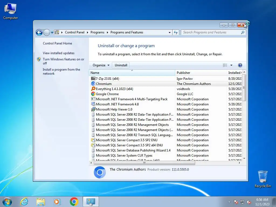
Task: Launch Google Chrome from taskbar
Action: (x=74, y=202)
